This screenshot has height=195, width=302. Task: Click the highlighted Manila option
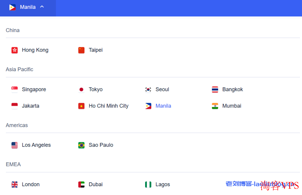pyautogui.click(x=163, y=106)
